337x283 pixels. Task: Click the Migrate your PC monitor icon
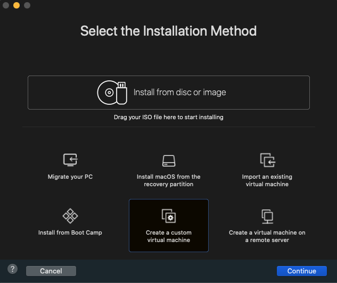tap(70, 160)
